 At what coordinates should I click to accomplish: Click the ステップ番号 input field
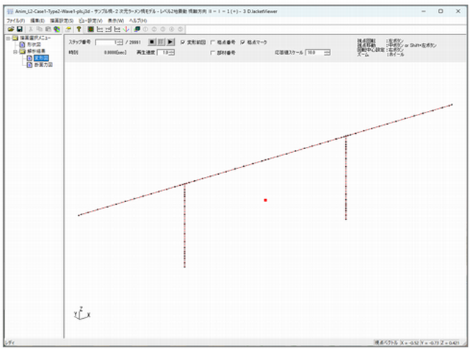tap(105, 43)
